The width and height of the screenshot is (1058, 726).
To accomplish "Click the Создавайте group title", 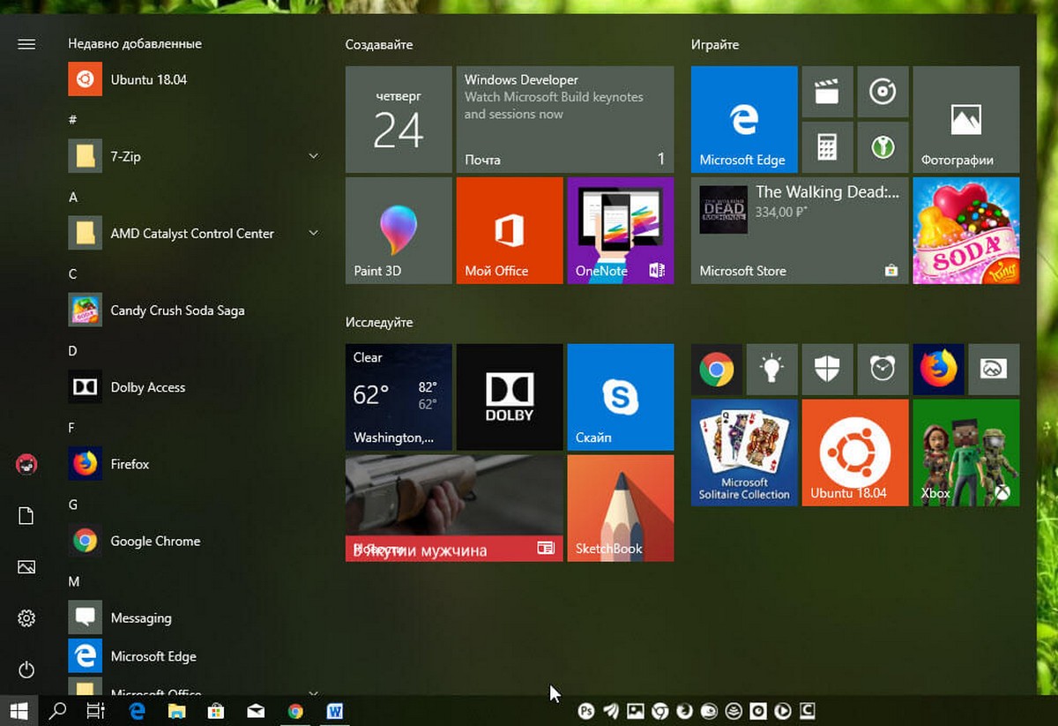I will (379, 44).
